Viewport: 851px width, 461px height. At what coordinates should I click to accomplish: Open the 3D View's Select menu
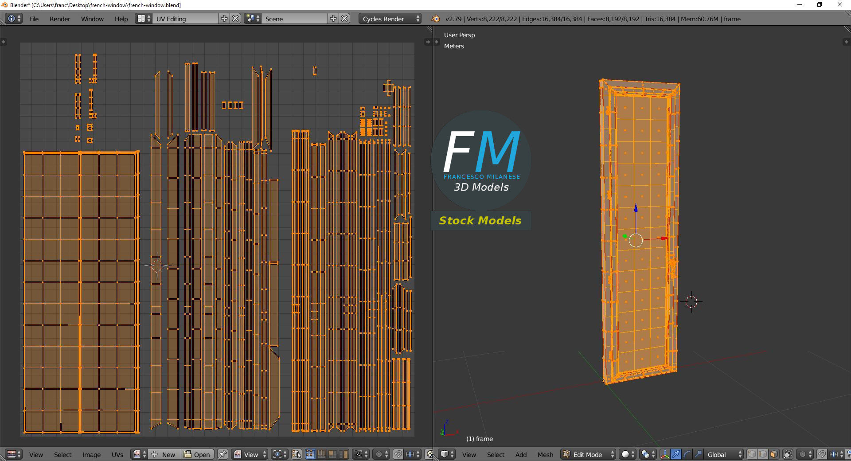(x=496, y=454)
